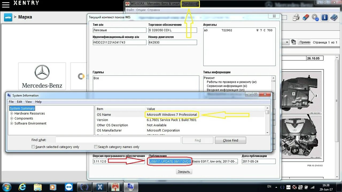Select the Software Environment tree item
The width and height of the screenshot is (342, 192).
[30, 123]
